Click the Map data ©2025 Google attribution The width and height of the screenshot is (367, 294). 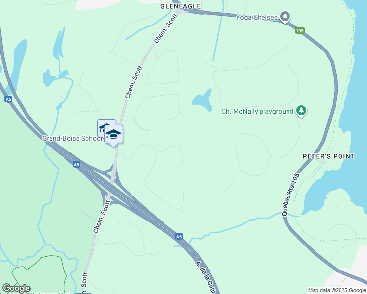click(337, 291)
